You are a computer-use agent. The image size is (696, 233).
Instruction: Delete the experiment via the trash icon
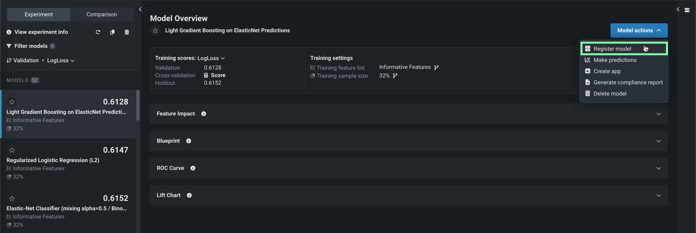coord(127,32)
